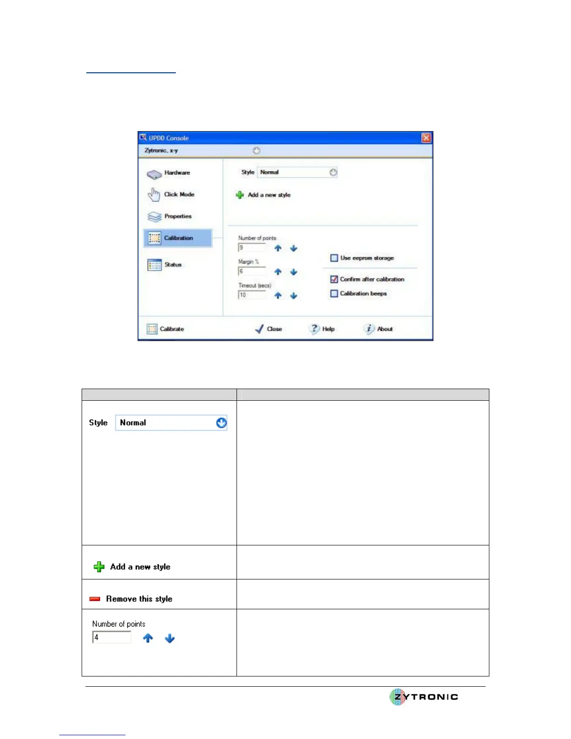The width and height of the screenshot is (571, 739).
Task: Click the UPDD Console title bar icon
Action: pos(143,138)
